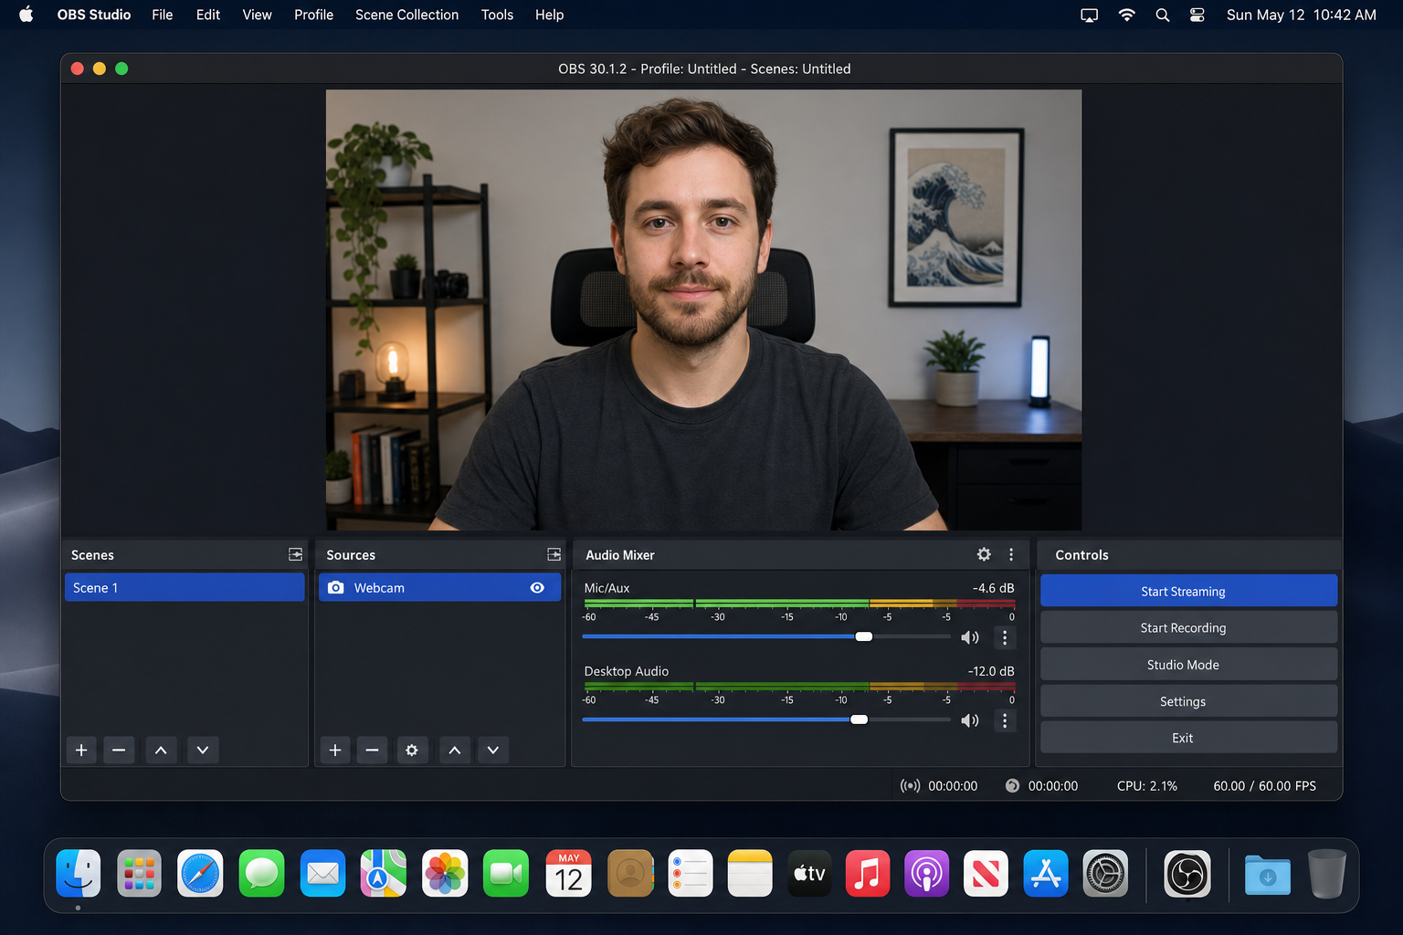The width and height of the screenshot is (1403, 935).
Task: Open the File menu
Action: (x=163, y=15)
